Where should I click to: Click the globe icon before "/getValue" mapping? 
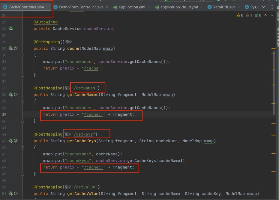point(67,187)
